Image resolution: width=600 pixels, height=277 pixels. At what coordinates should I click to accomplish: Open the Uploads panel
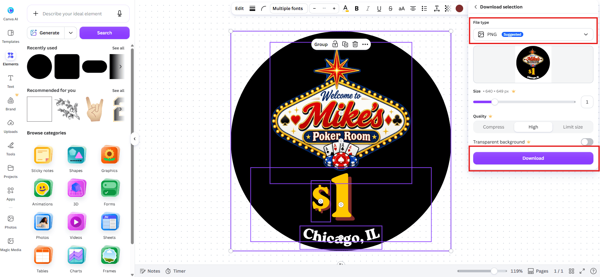11,126
